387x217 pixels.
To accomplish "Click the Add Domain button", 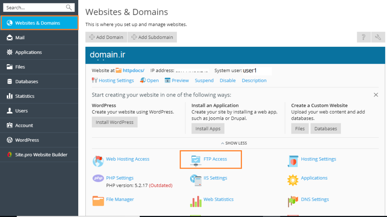I will (x=106, y=37).
